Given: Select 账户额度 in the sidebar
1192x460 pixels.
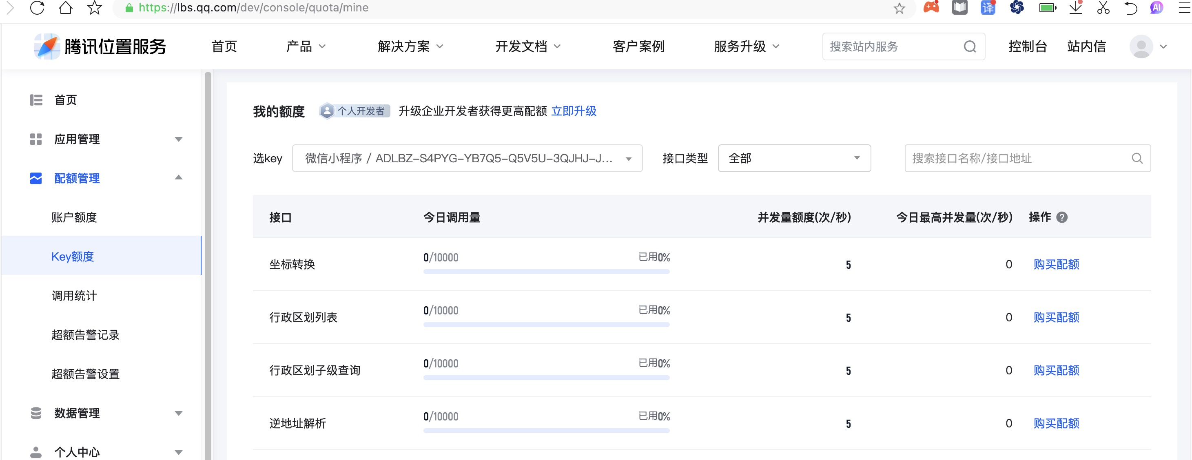Looking at the screenshot, I should pos(74,217).
